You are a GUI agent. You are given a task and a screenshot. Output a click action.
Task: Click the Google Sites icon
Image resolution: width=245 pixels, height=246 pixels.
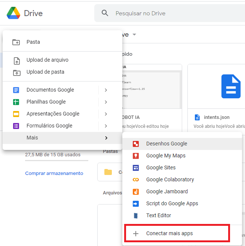click(136, 168)
